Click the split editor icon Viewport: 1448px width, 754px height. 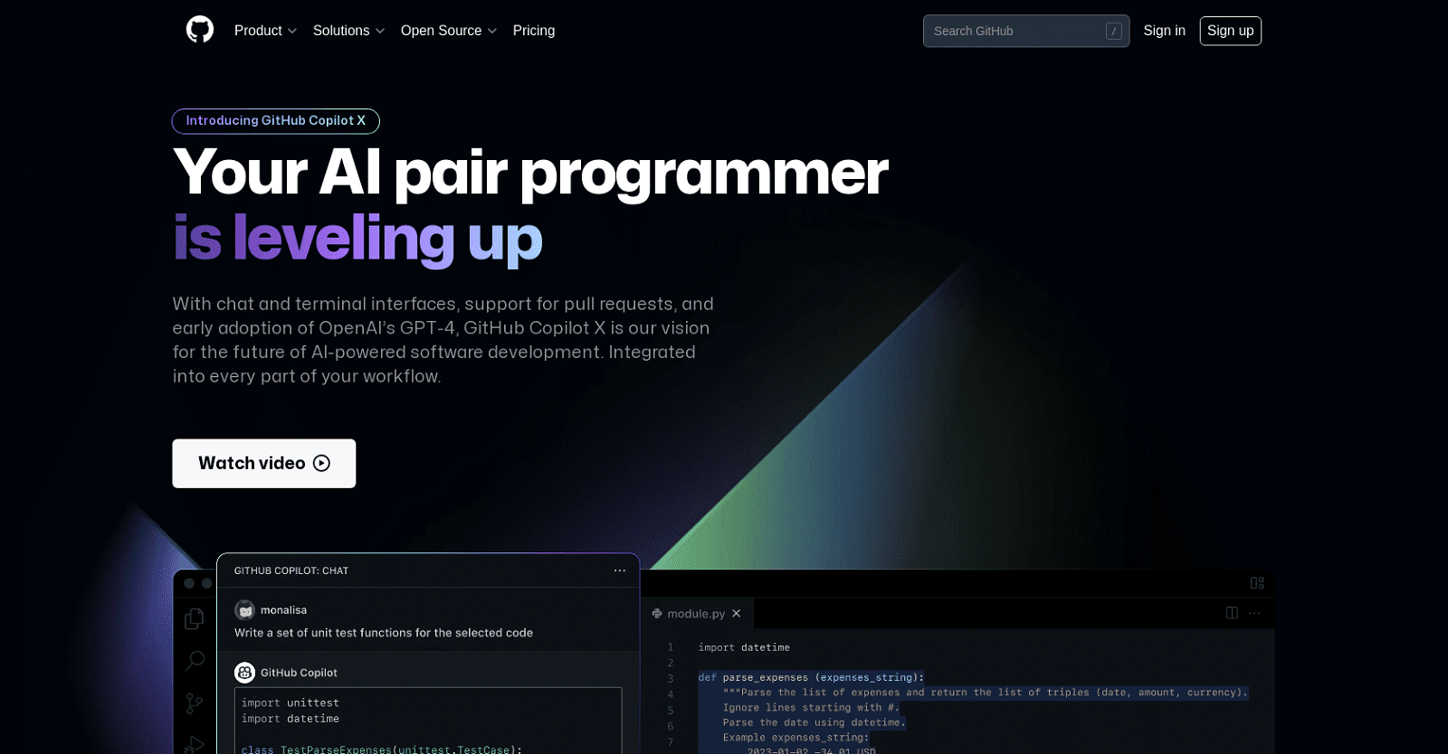(x=1232, y=613)
